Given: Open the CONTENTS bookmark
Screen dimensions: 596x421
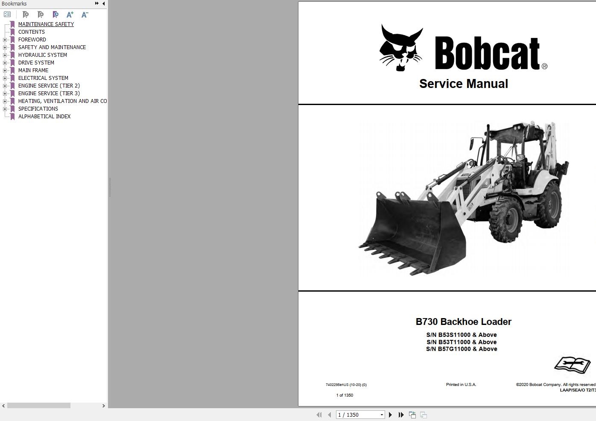Looking at the screenshot, I should pos(32,32).
